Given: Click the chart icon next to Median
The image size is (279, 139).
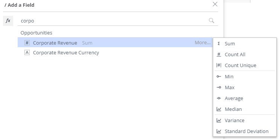Looking at the screenshot, I should tap(219, 109).
